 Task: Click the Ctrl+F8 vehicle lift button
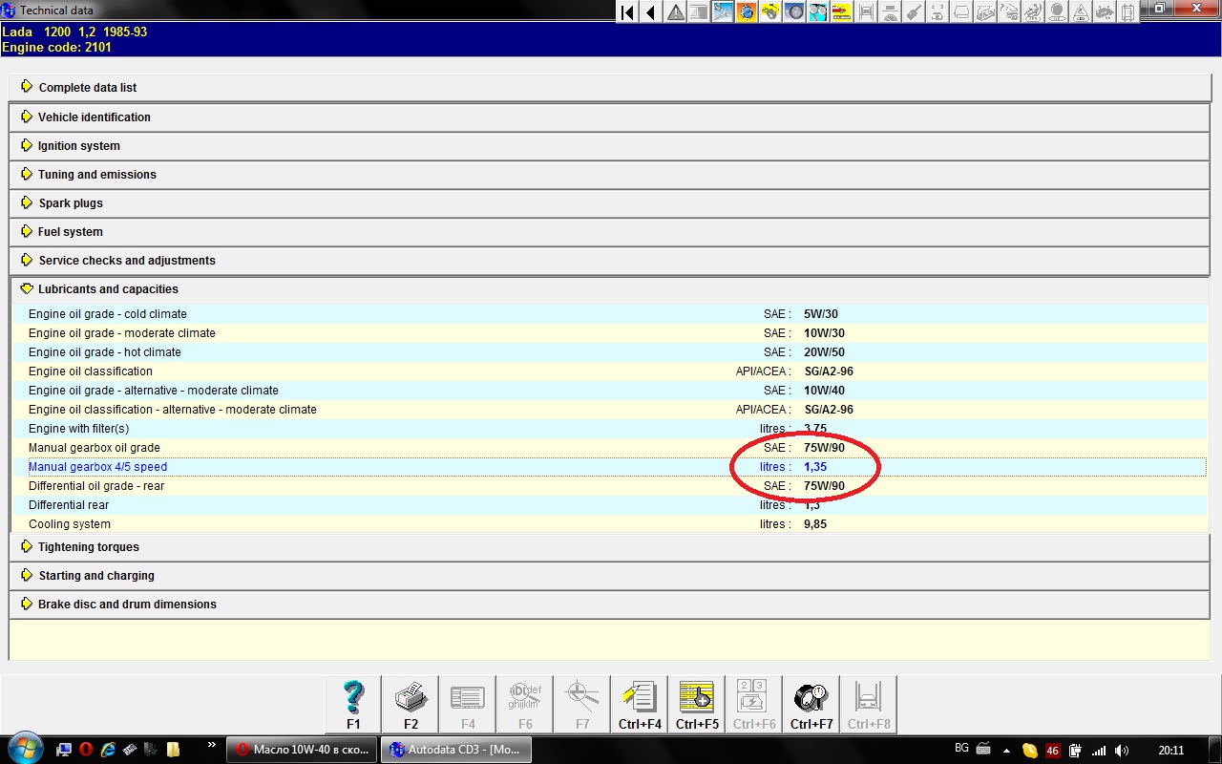point(869,705)
